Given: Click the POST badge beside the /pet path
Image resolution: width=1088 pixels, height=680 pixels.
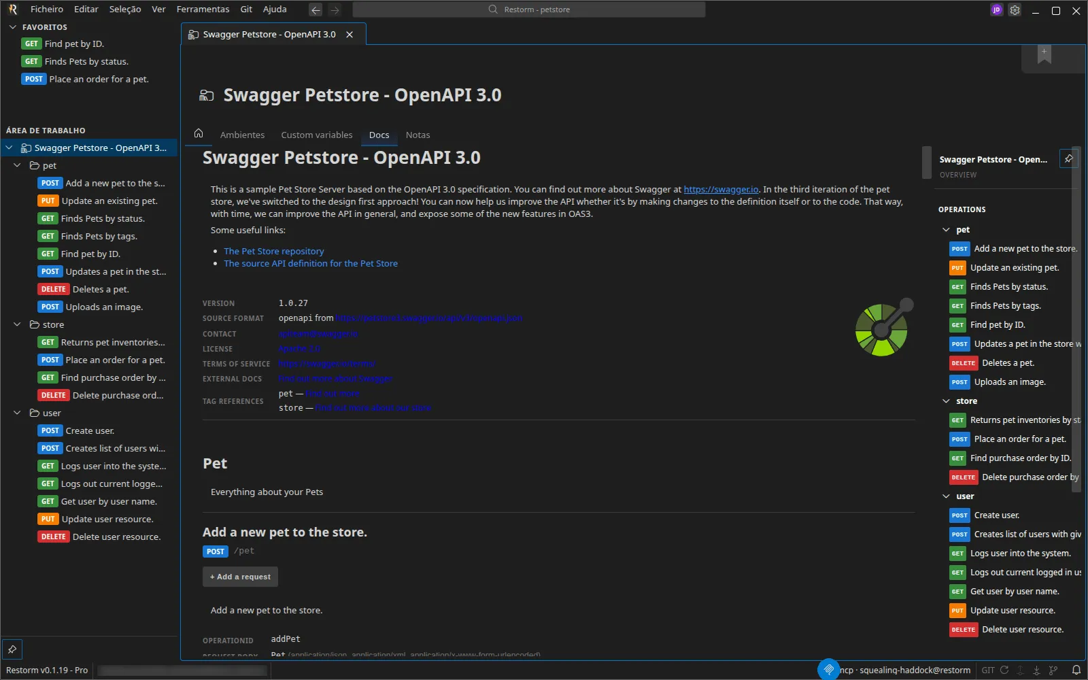Looking at the screenshot, I should point(216,551).
